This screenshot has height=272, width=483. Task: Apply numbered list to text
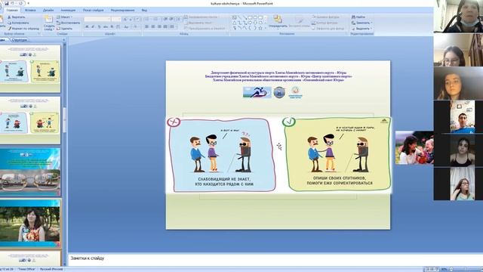pos(156,19)
